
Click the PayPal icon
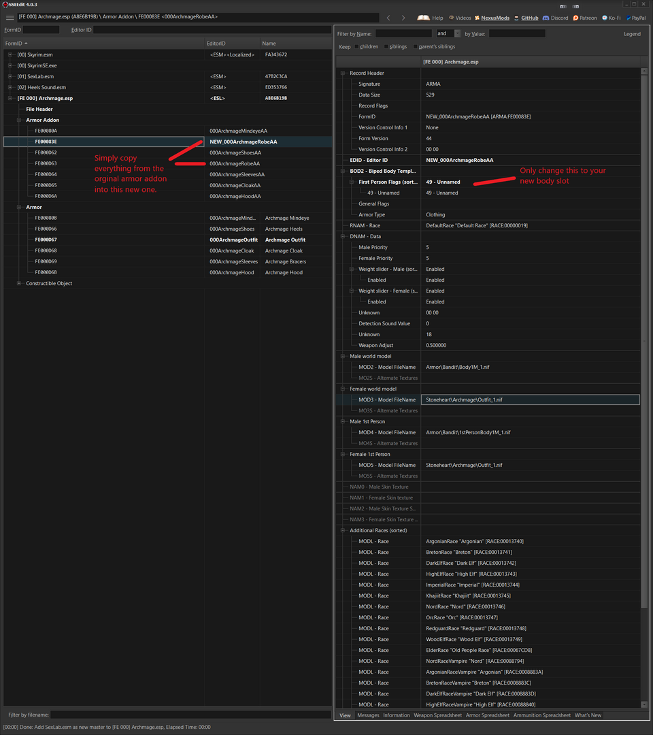point(629,18)
